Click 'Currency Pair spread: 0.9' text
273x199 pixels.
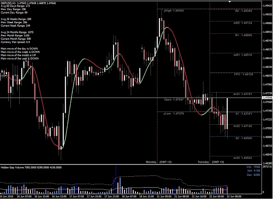(15, 42)
